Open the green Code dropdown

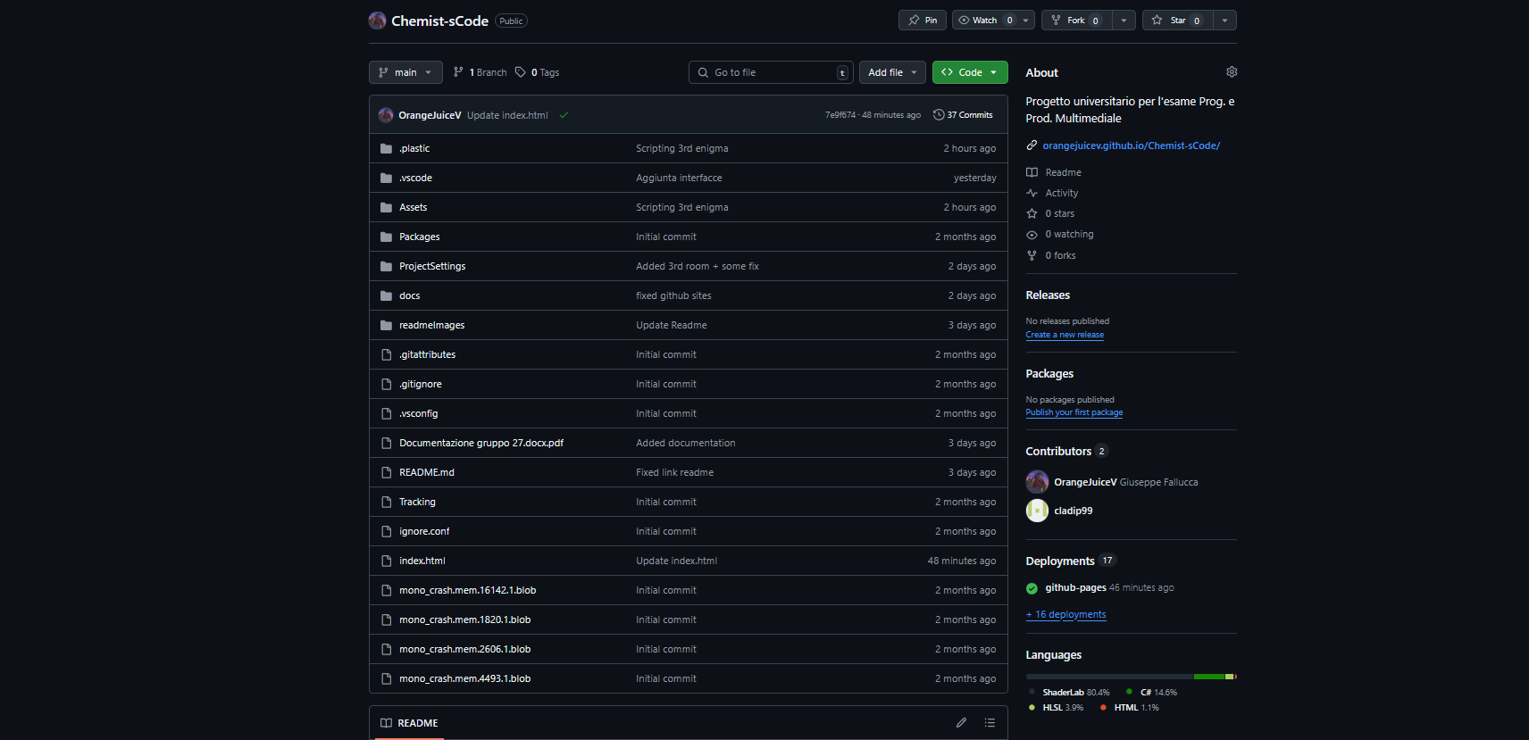[x=970, y=72]
